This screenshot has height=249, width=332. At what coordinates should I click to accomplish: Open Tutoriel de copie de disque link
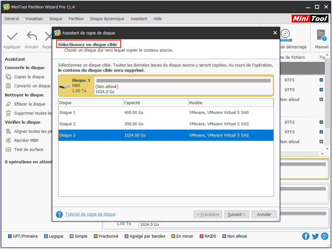(90, 214)
